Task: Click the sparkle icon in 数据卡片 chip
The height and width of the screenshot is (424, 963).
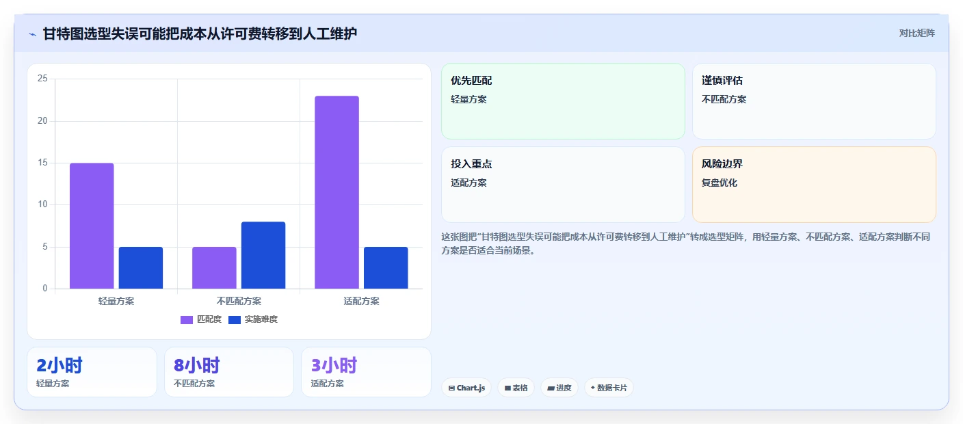Action: 593,388
